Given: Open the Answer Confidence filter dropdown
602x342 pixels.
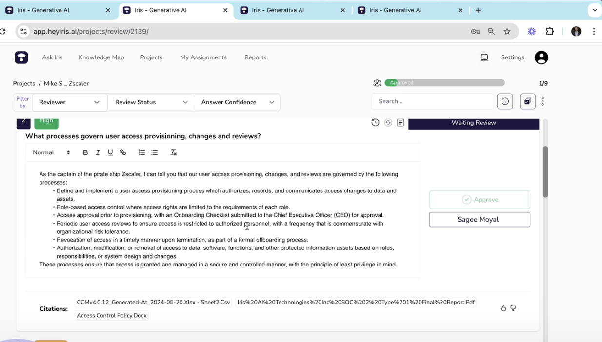Looking at the screenshot, I should (x=237, y=102).
